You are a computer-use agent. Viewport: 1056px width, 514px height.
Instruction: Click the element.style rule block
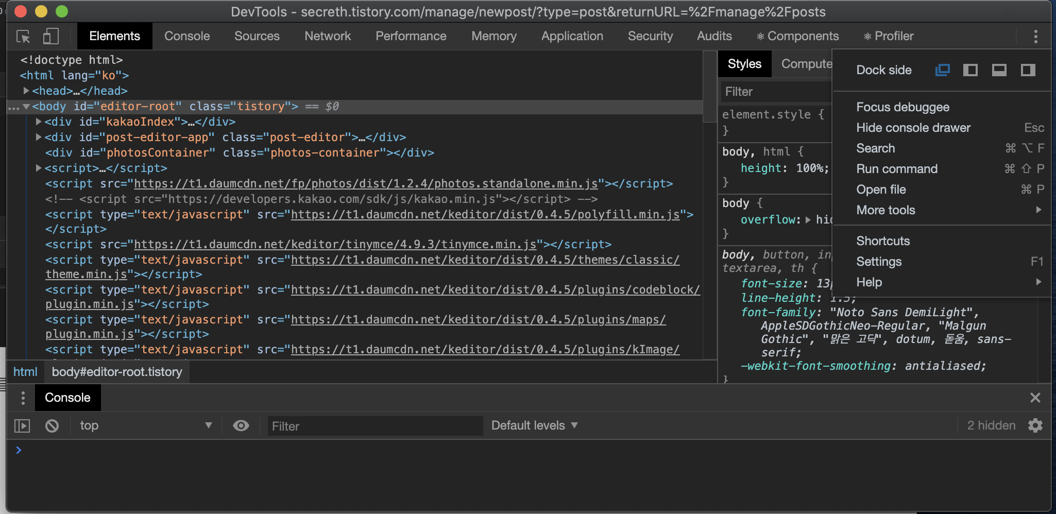(x=776, y=123)
